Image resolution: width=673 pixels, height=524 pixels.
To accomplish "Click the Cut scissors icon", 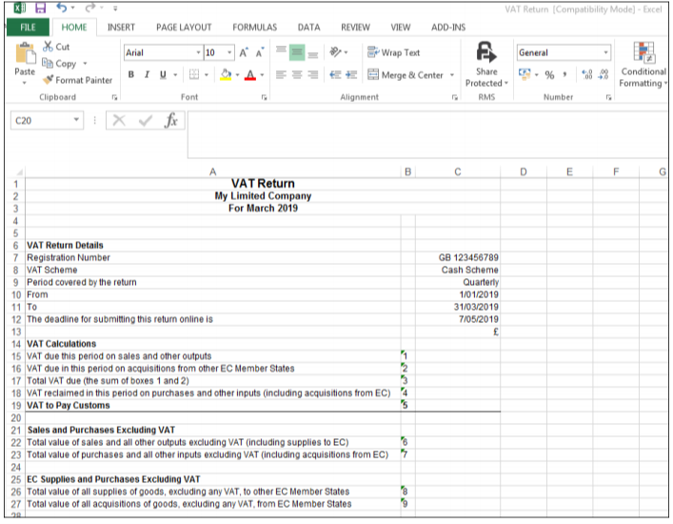I will (x=48, y=46).
